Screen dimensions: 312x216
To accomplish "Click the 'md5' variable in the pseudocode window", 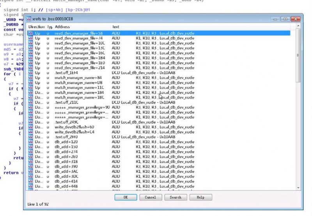I will click(x=7, y=49).
